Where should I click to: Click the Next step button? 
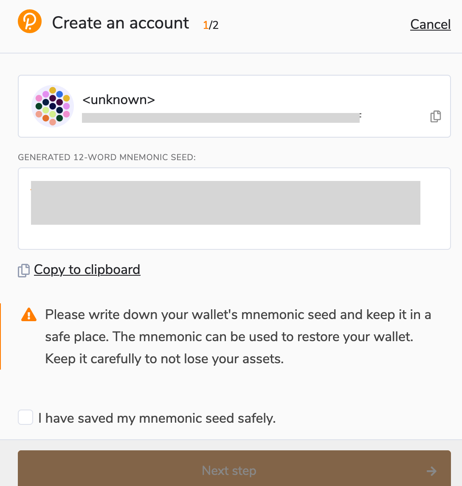(x=234, y=468)
